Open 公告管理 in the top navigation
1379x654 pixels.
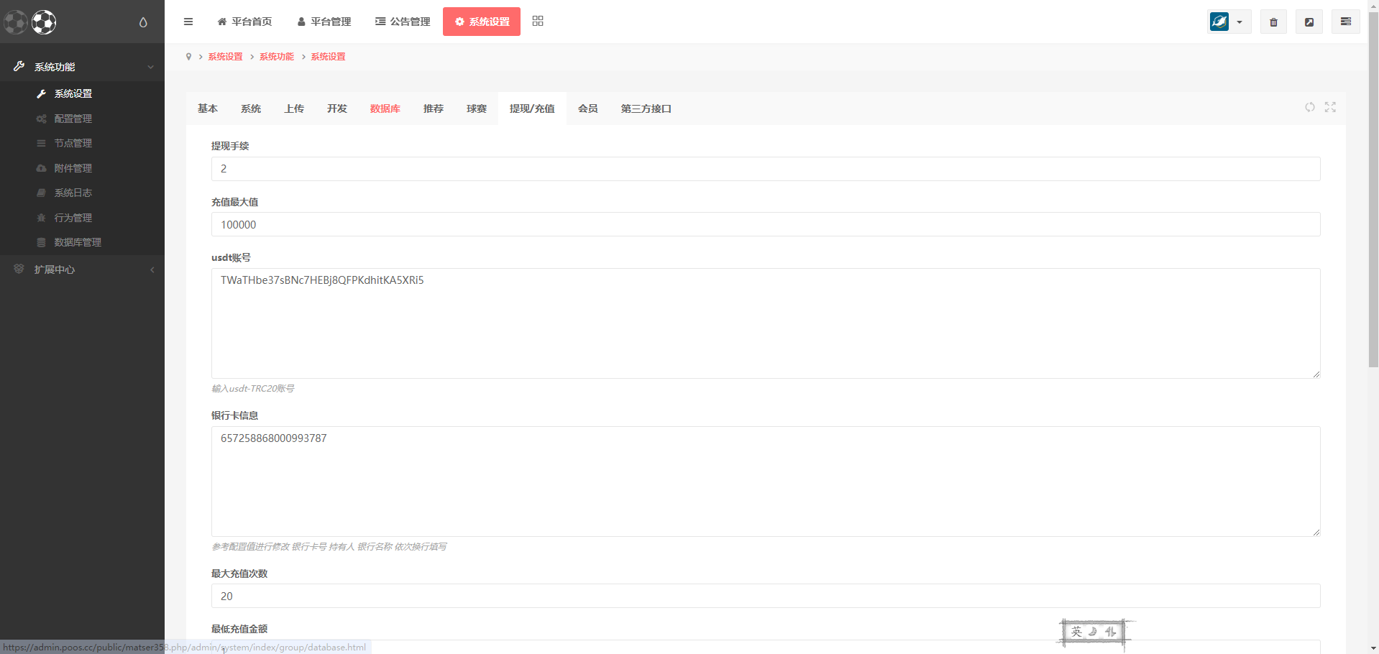(403, 22)
